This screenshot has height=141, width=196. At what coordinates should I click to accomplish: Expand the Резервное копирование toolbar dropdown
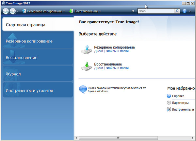click(64, 11)
